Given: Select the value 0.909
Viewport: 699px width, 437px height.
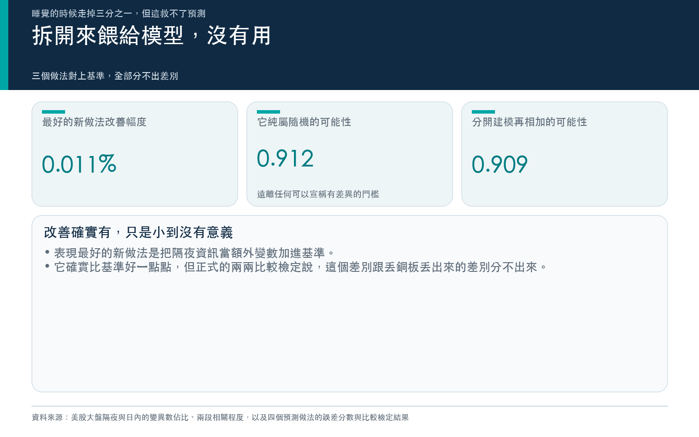Looking at the screenshot, I should (500, 164).
